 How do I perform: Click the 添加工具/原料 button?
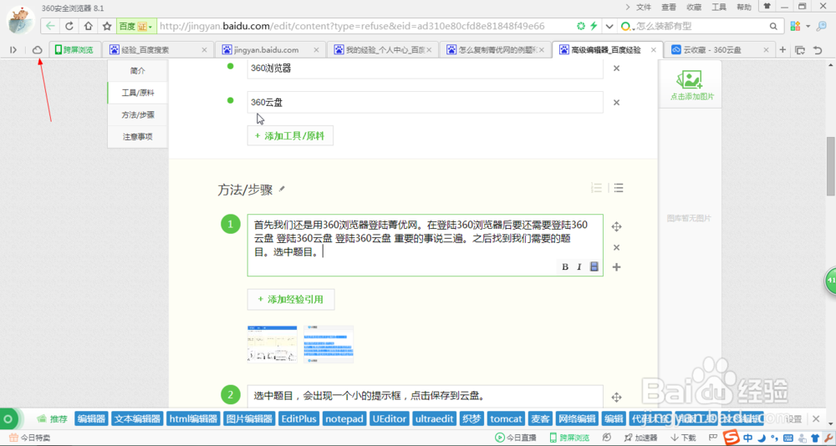[x=290, y=135]
